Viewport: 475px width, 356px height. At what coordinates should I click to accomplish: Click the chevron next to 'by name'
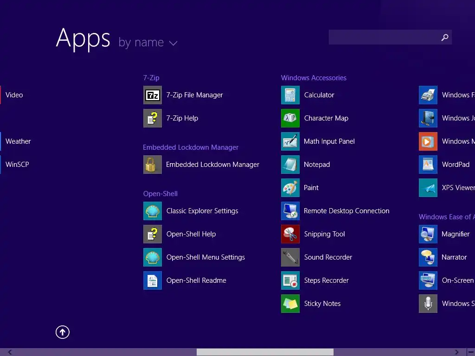pos(173,43)
